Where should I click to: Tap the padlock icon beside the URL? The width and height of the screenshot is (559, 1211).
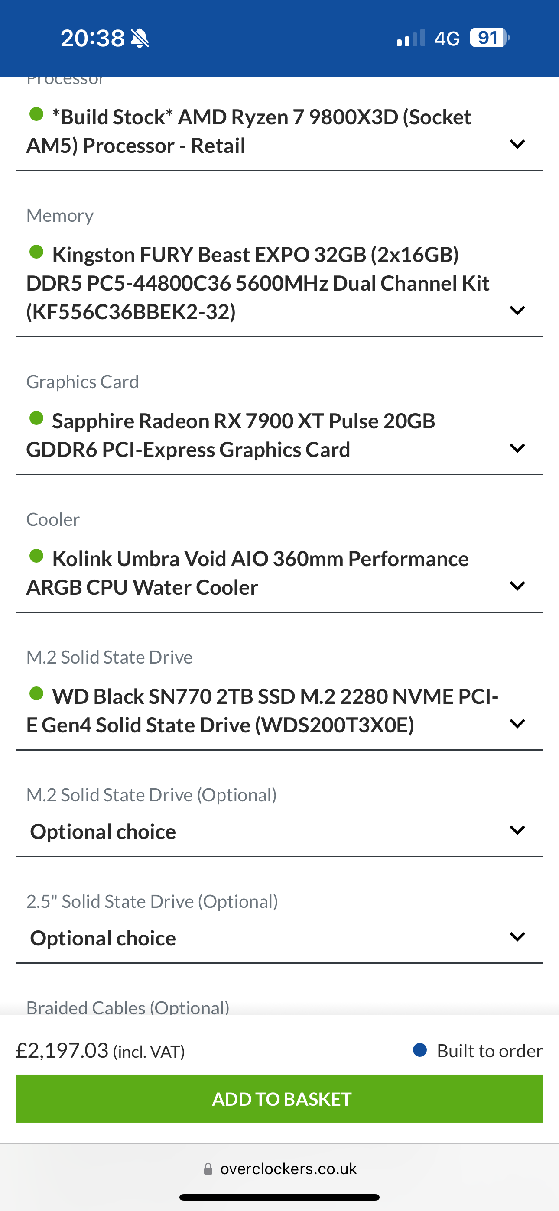tap(208, 1169)
